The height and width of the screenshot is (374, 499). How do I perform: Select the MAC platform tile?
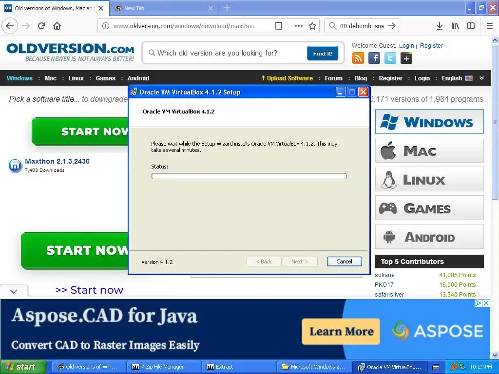429,150
